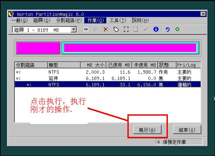Click the red X delete partition icon
The image size is (215, 156).
tap(106, 29)
